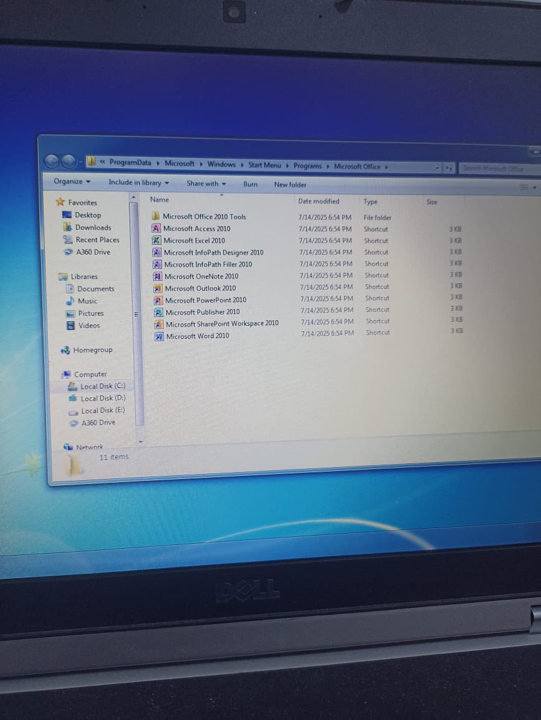This screenshot has height=720, width=541.
Task: Click the Search Microsoft Office field
Action: pos(496,168)
